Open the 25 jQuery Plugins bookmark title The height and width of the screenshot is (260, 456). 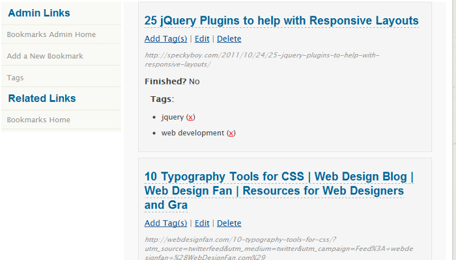[281, 21]
